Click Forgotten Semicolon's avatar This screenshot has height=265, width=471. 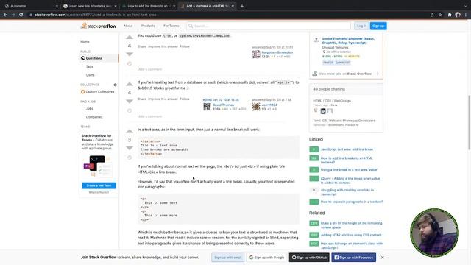256,54
